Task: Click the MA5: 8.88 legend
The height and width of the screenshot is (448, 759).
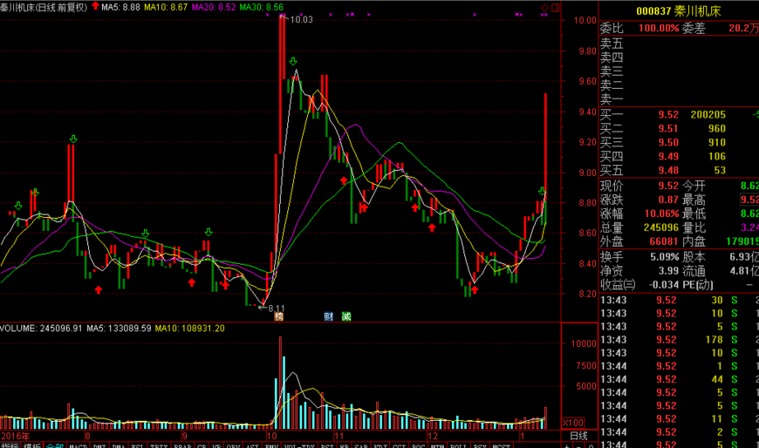Action: tap(120, 7)
